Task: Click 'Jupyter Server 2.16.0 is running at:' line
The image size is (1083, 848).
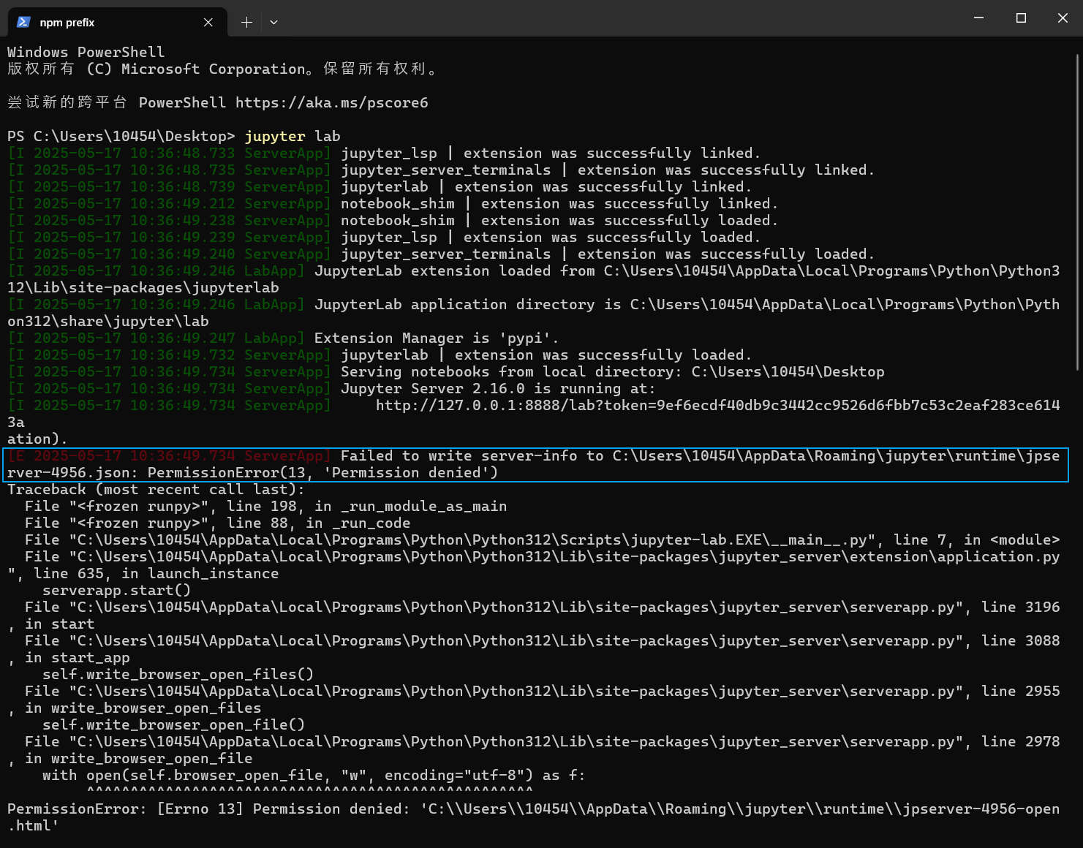Action: click(331, 388)
